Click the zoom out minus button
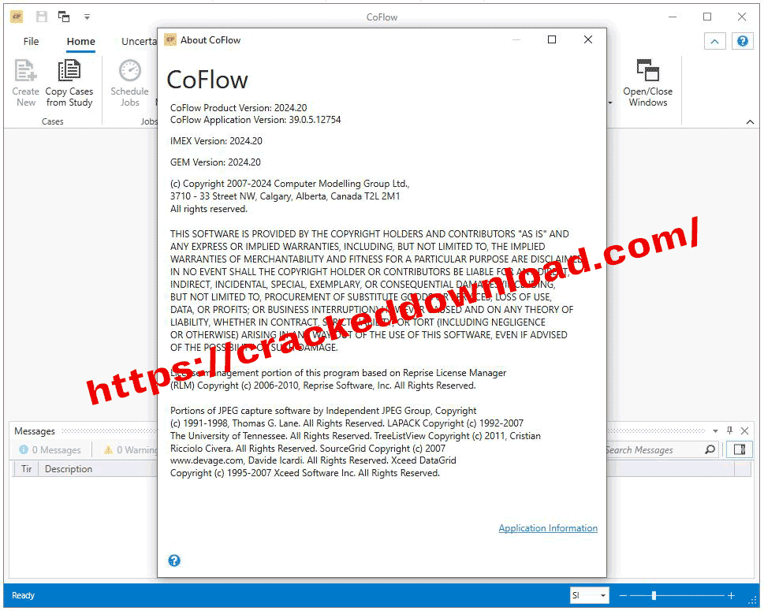This screenshot has width=764, height=611. pyautogui.click(x=623, y=595)
